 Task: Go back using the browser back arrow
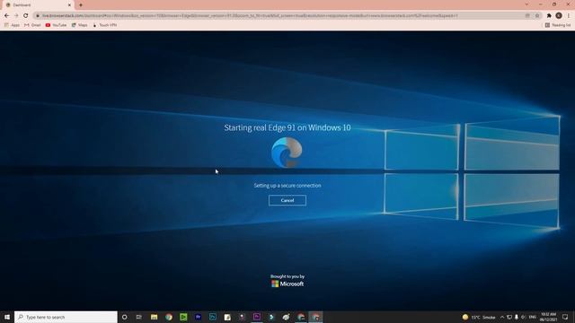6,16
